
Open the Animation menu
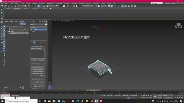[42, 3]
